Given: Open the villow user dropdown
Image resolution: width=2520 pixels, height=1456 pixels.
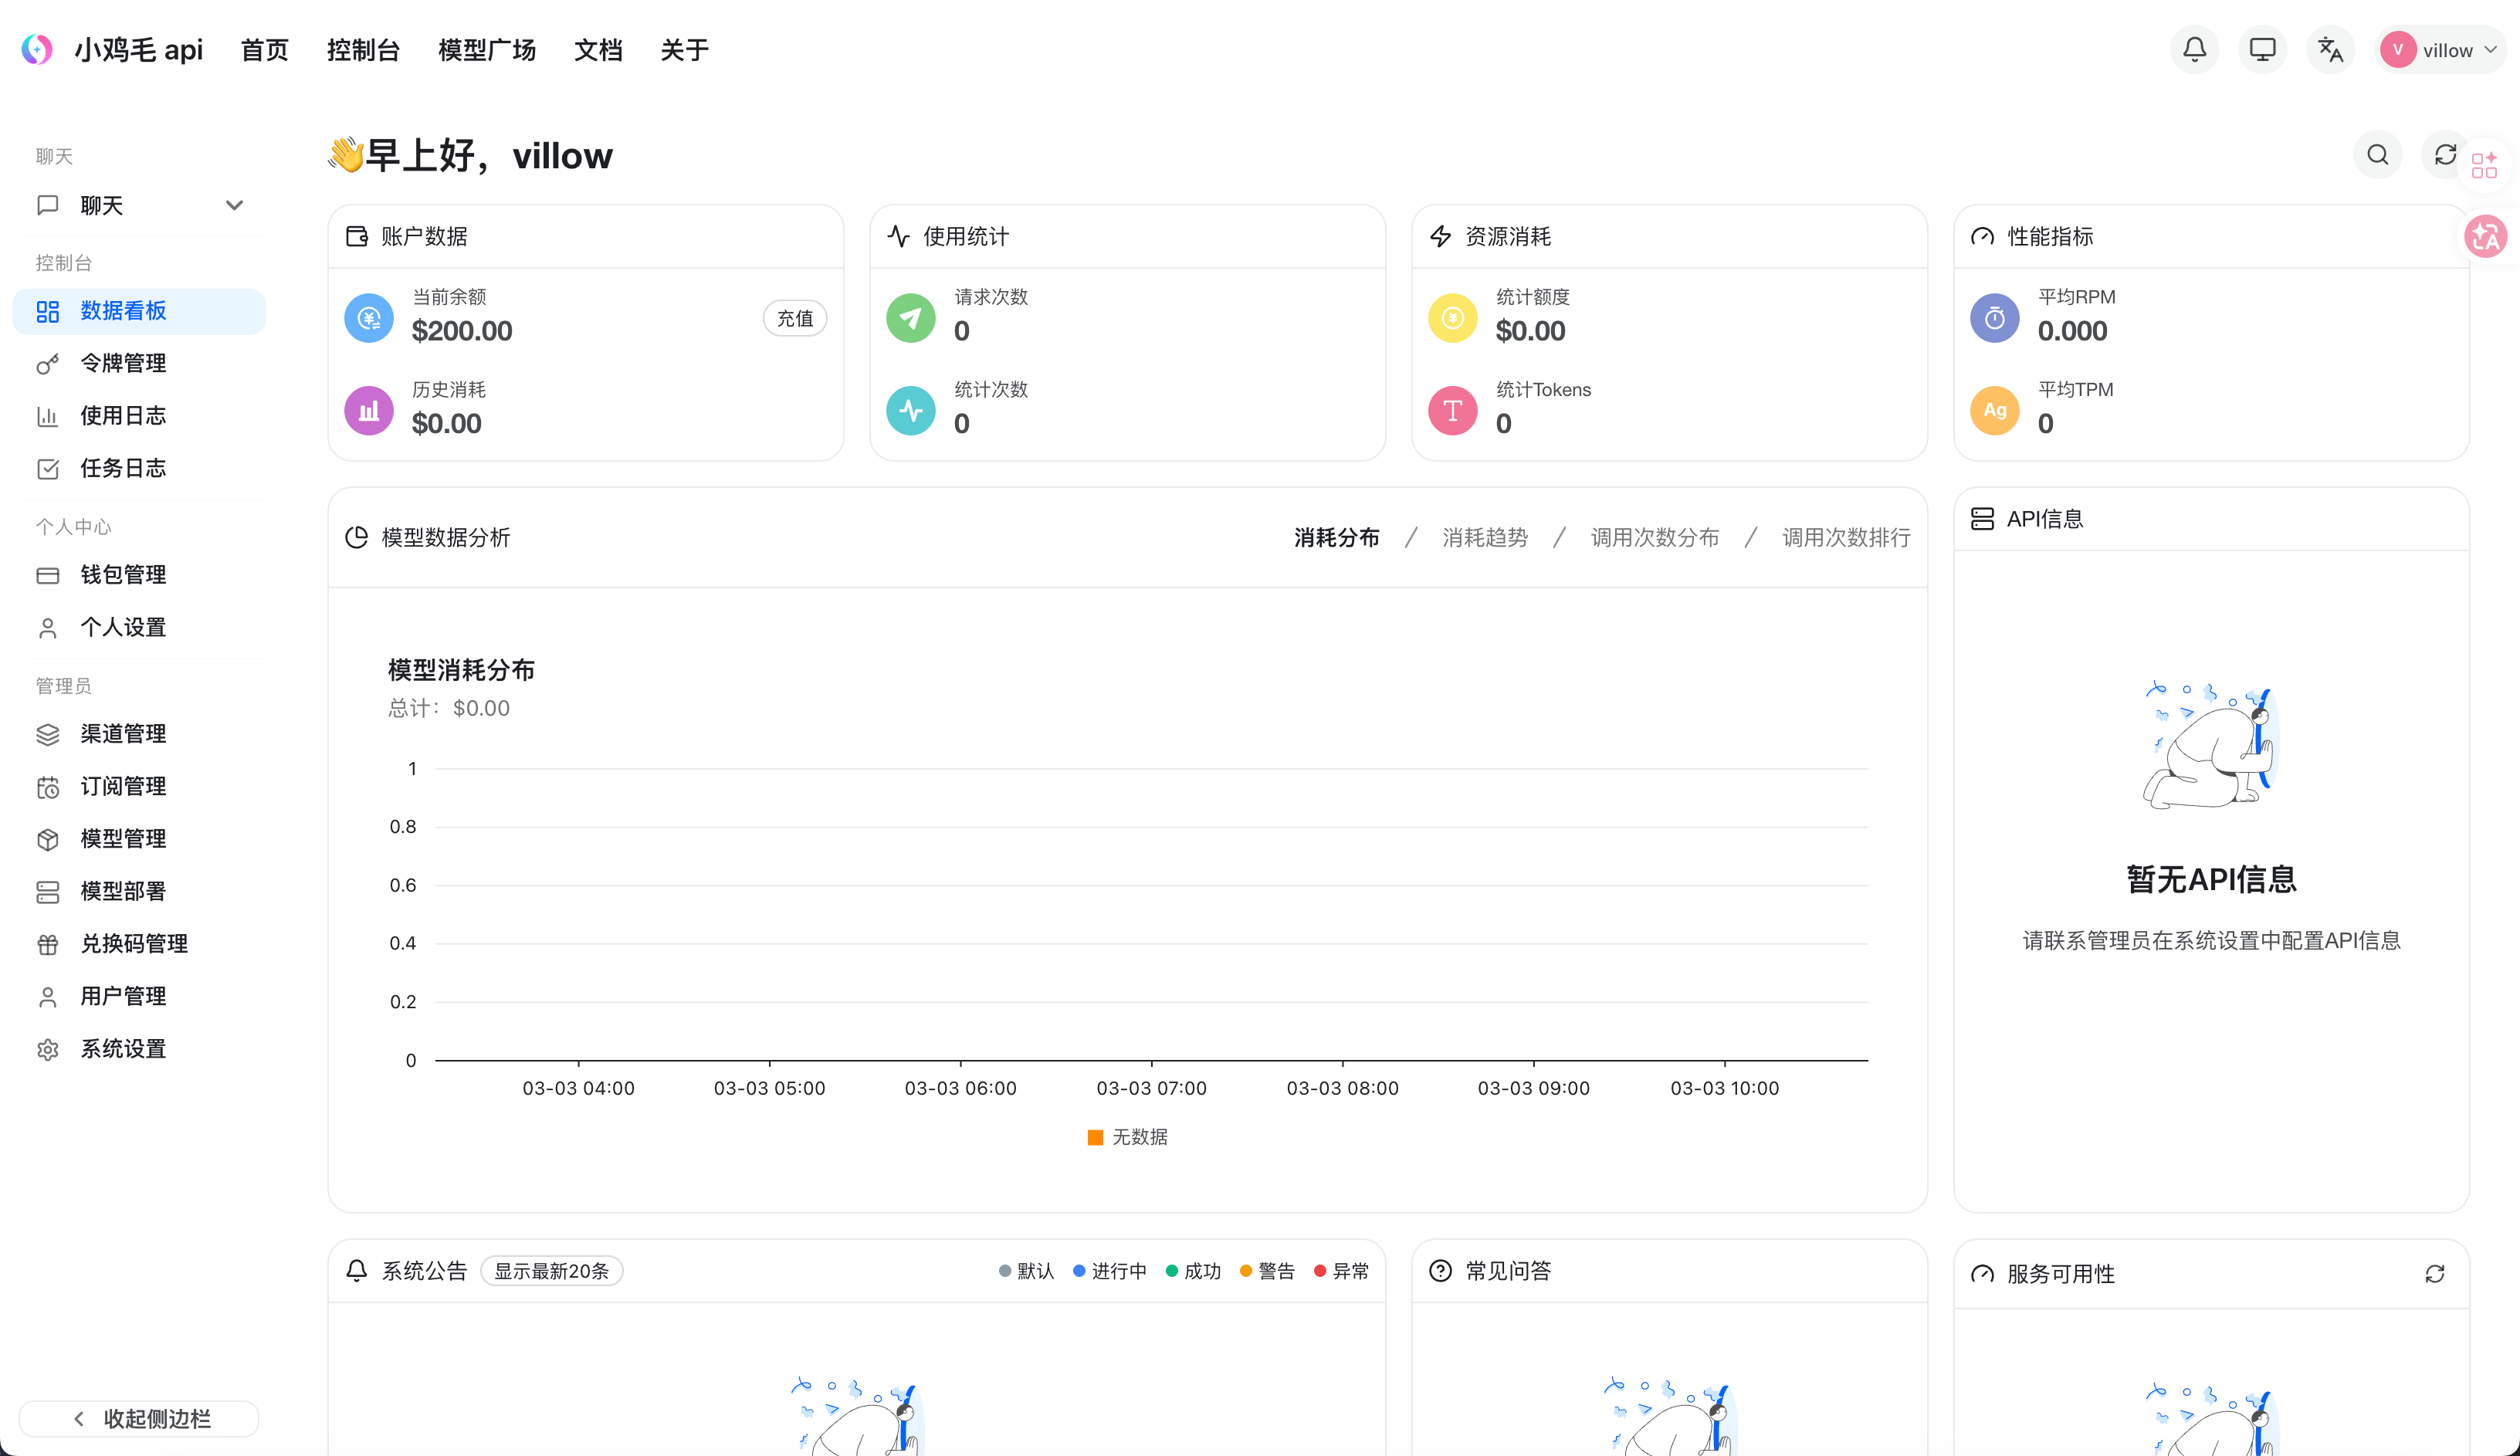Looking at the screenshot, I should tap(2440, 50).
